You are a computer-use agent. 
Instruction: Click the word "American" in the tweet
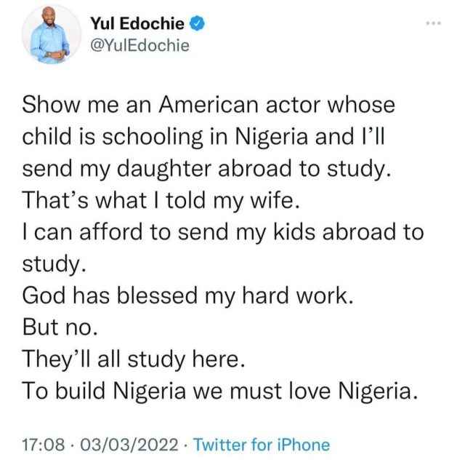click(209, 105)
